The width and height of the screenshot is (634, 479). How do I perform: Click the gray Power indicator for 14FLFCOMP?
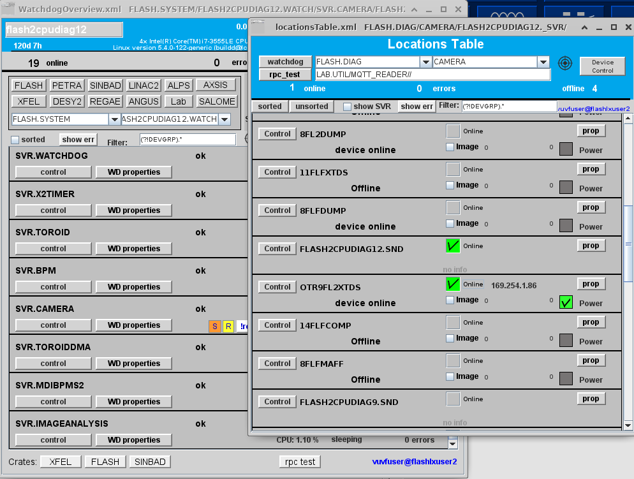(565, 340)
